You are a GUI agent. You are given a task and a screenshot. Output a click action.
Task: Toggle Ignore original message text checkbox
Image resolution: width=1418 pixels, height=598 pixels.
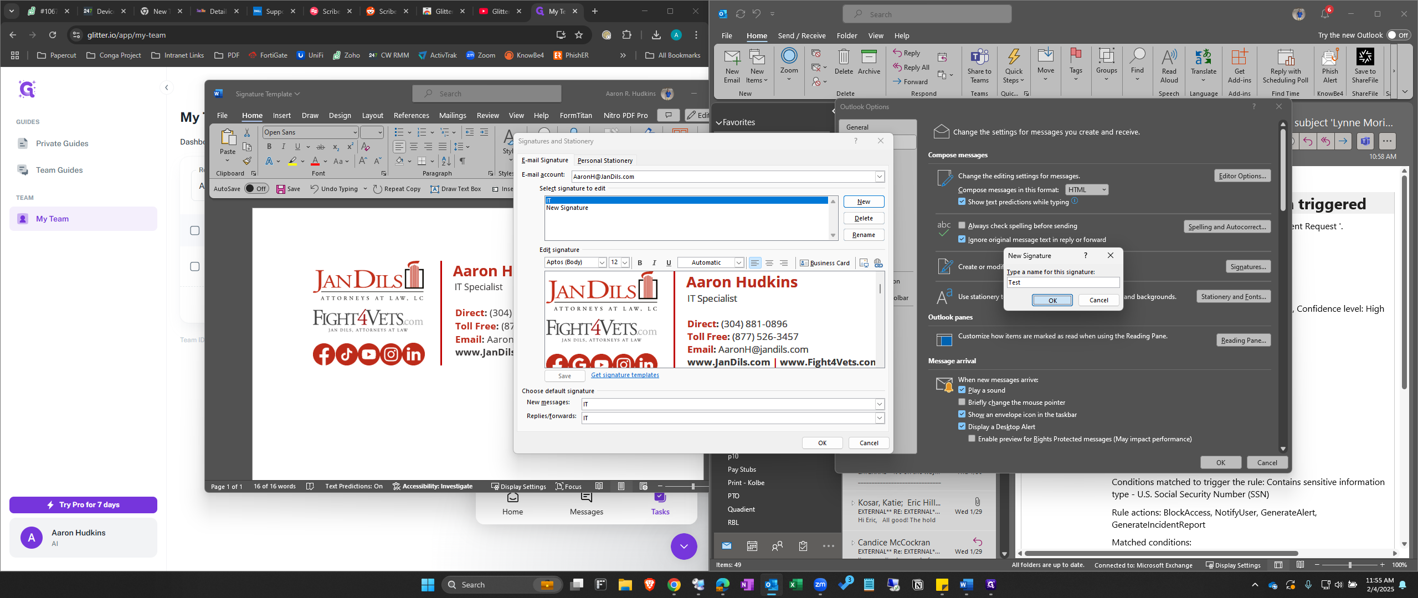pyautogui.click(x=962, y=239)
